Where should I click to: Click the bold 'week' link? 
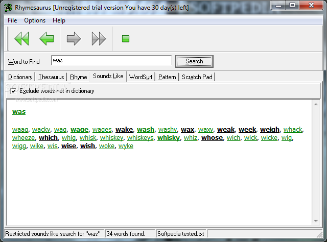tap(247, 130)
